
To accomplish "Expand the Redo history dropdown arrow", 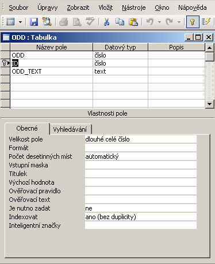I will click(x=179, y=22).
